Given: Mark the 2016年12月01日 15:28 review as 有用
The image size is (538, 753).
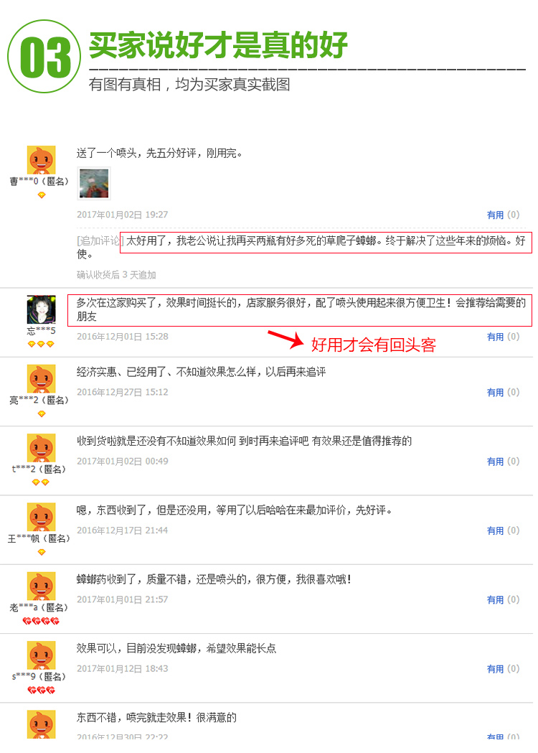Looking at the screenshot, I should pos(495,337).
